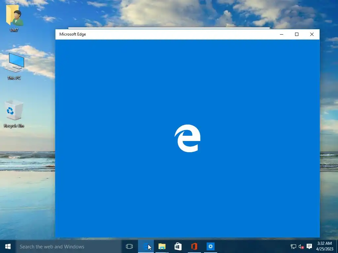Maximize the Microsoft Edge window
Screen dimensions: 338x253
tap(297, 34)
